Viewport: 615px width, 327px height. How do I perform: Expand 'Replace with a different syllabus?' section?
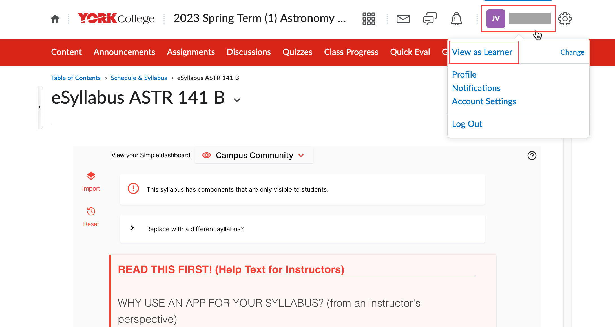[x=132, y=228]
